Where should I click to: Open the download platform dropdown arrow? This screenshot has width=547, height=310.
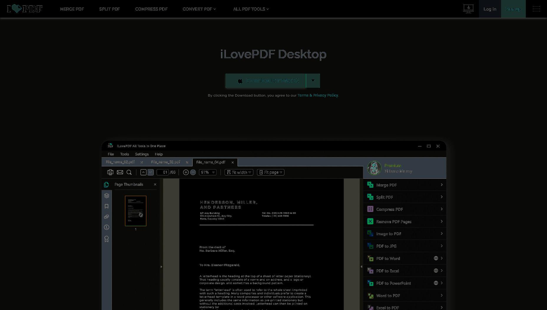coord(313,81)
